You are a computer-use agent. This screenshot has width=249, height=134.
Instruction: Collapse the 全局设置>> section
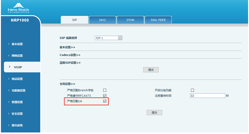(67, 84)
